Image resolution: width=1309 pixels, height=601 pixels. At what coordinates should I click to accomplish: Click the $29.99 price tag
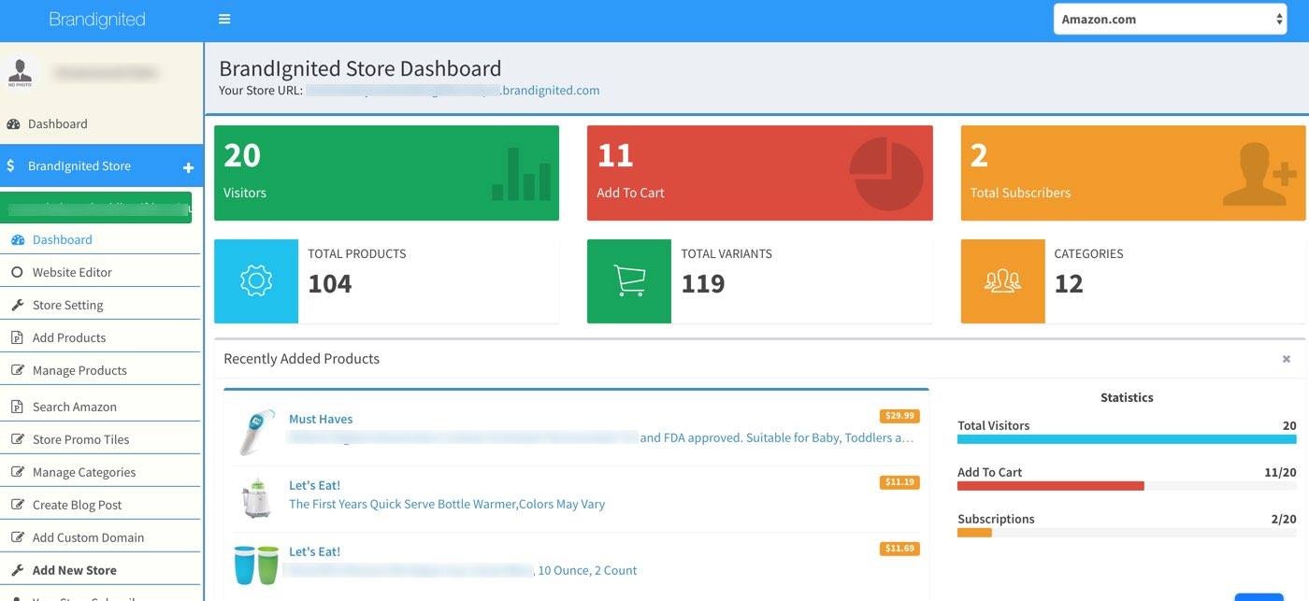pos(899,416)
